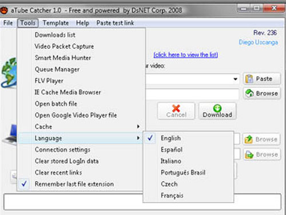Select Video Packet Capture

tap(82, 46)
